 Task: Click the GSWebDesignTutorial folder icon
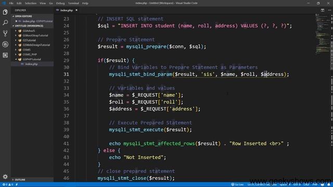click(20, 45)
